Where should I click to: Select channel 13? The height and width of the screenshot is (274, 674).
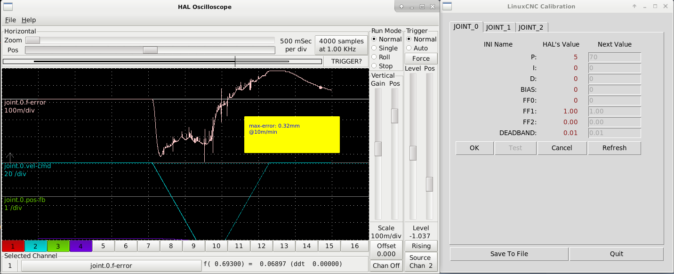284,246
